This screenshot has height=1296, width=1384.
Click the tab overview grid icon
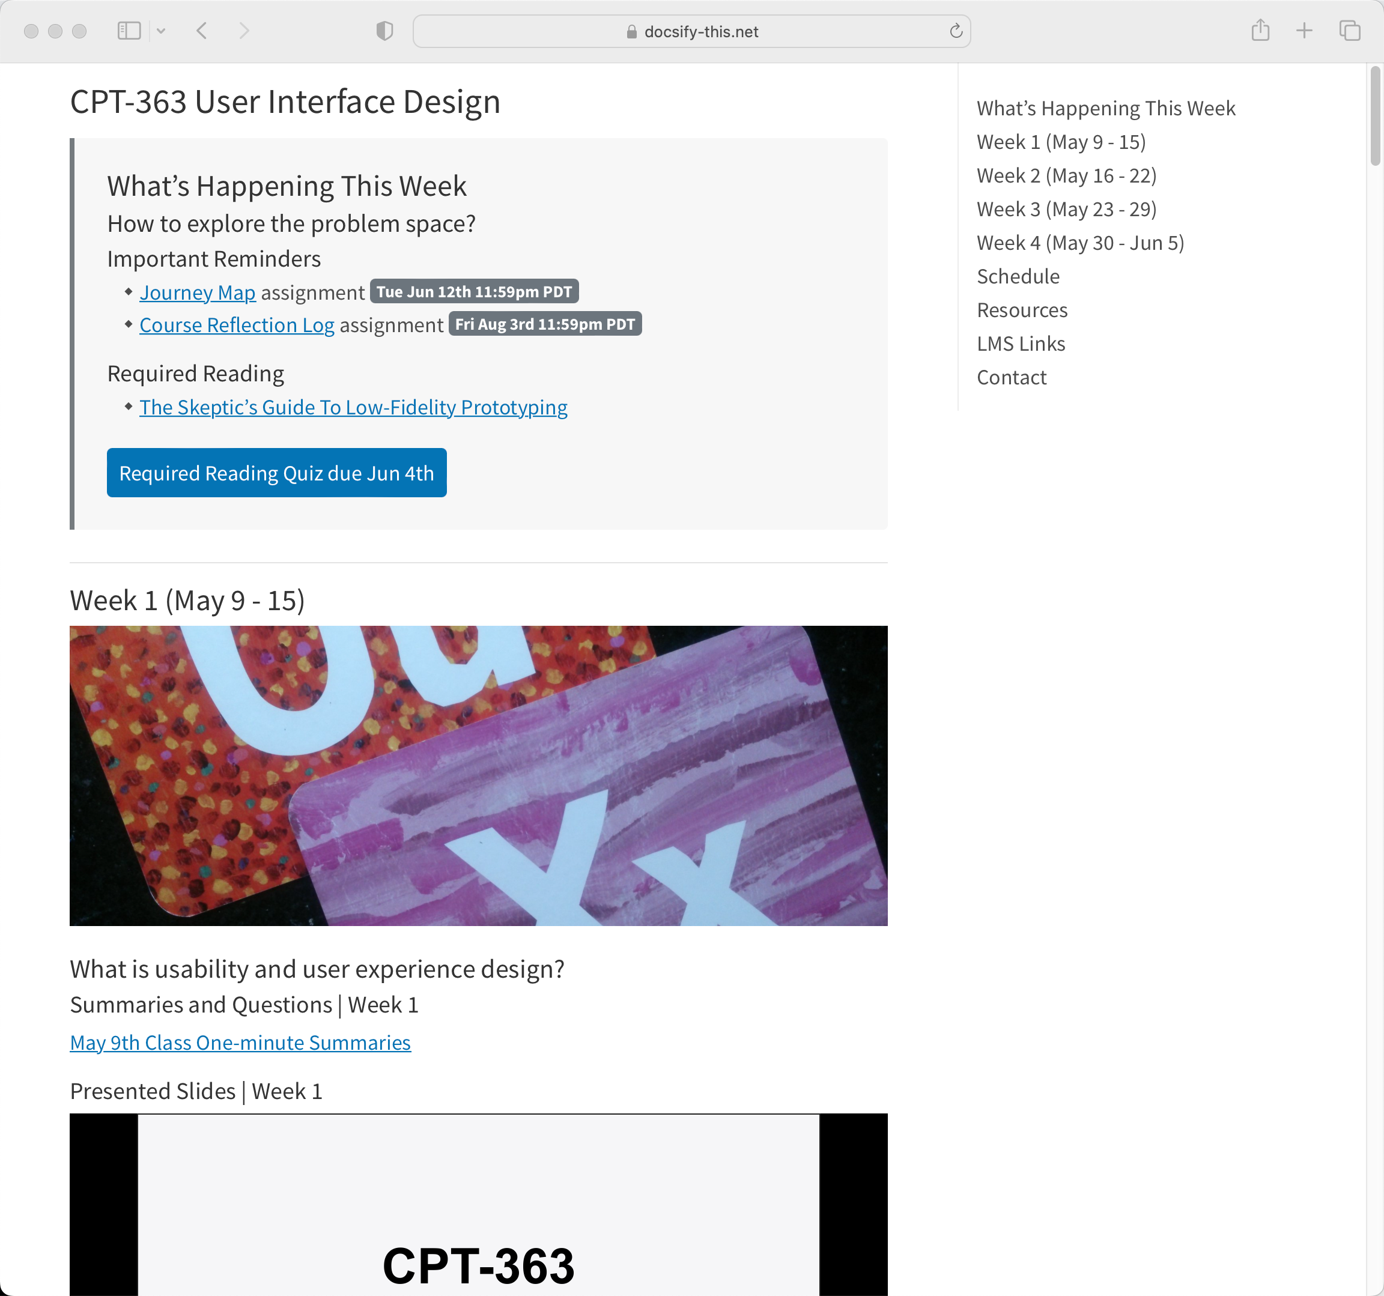[x=1350, y=31]
